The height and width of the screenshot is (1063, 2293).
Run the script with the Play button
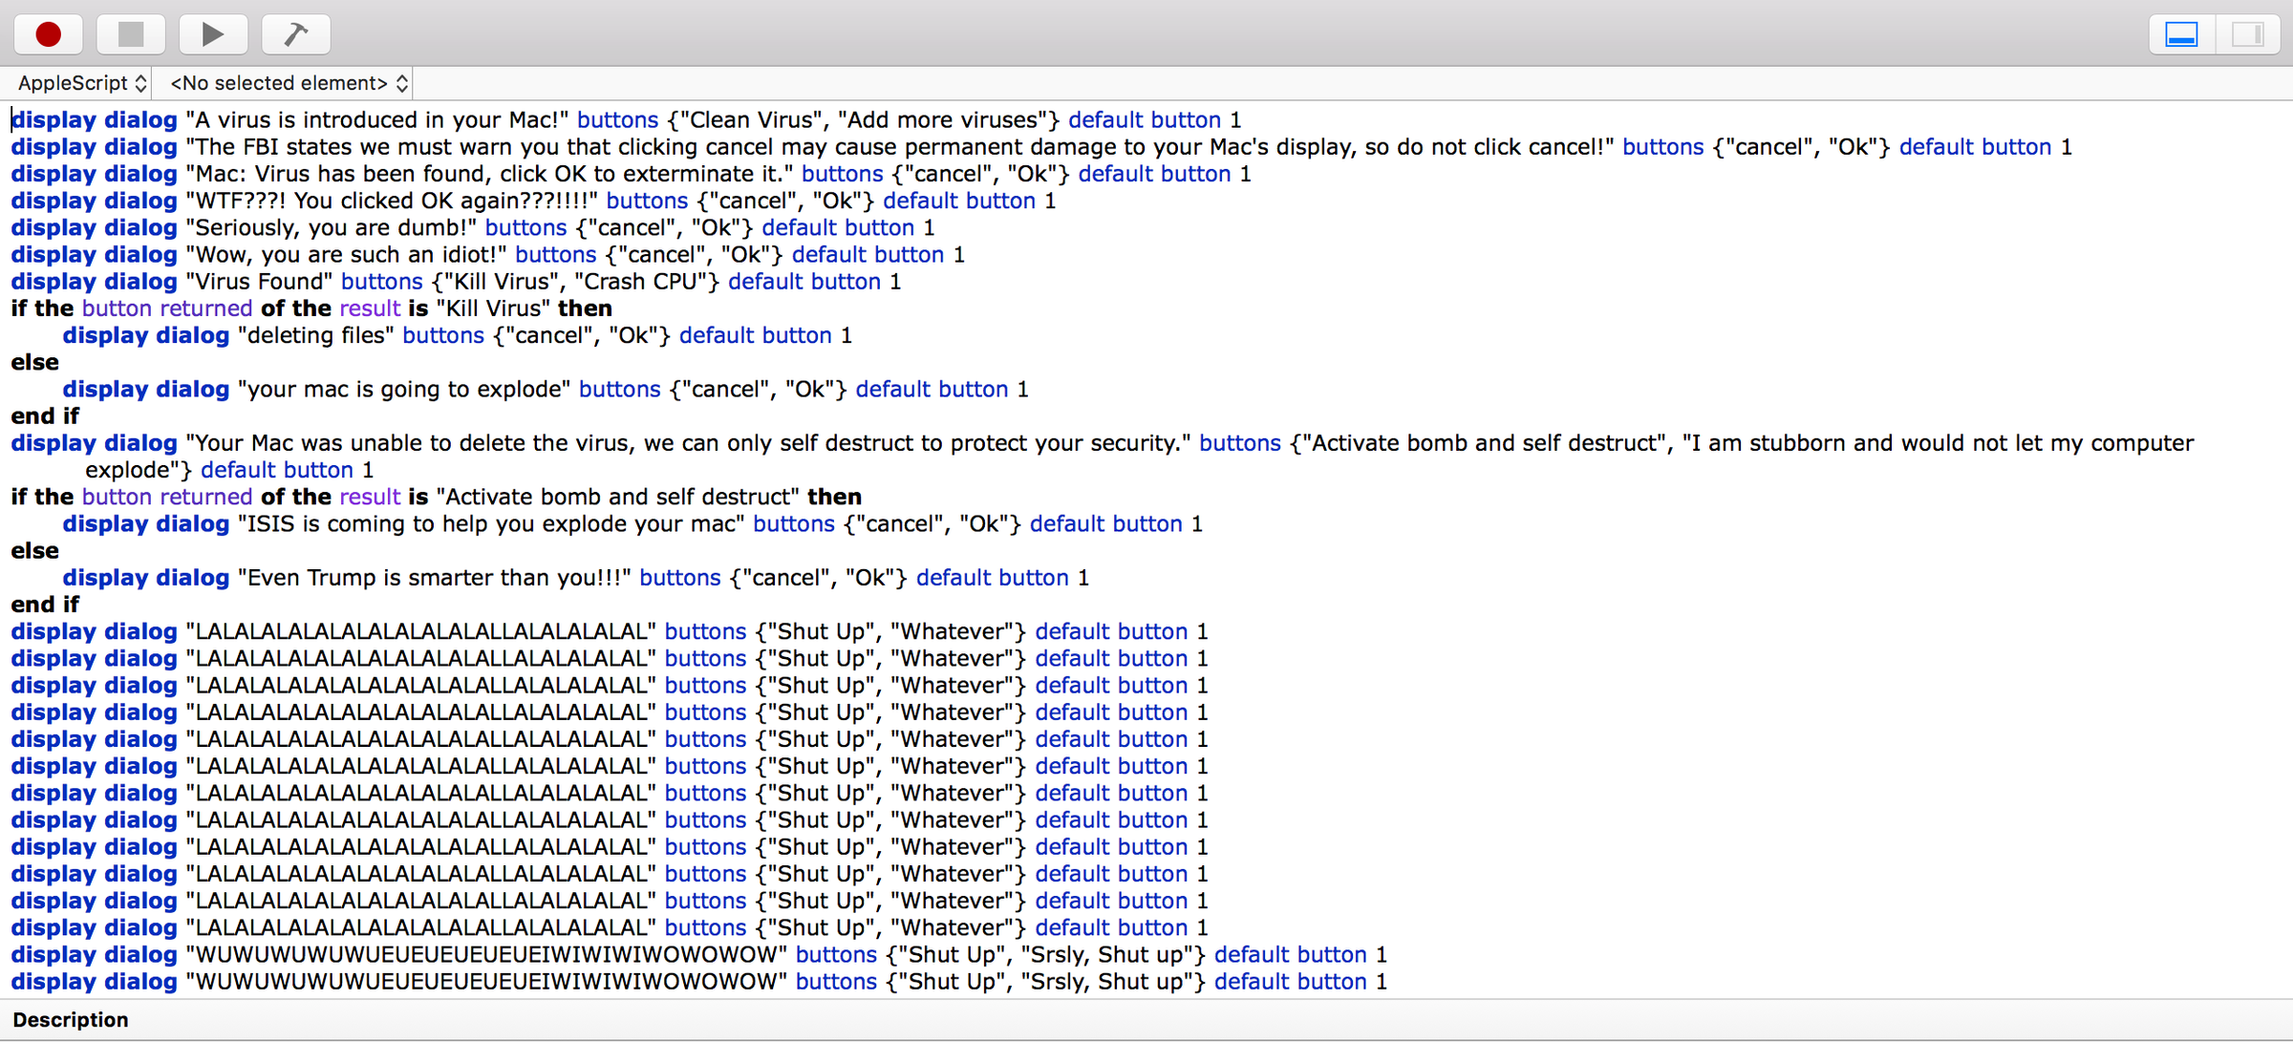[x=213, y=34]
